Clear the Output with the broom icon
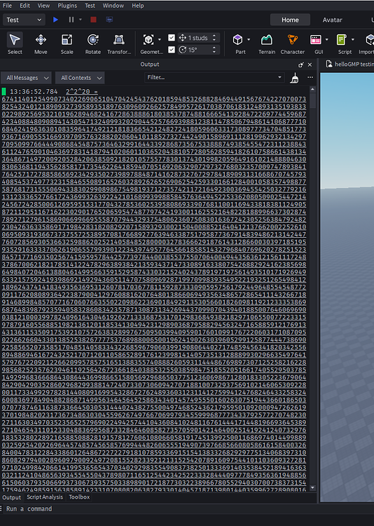Viewport: 374px width, 526px height. (x=295, y=78)
